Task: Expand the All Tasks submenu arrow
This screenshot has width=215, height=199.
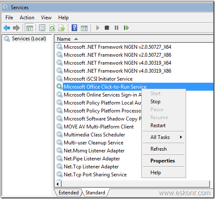Action: (181, 137)
